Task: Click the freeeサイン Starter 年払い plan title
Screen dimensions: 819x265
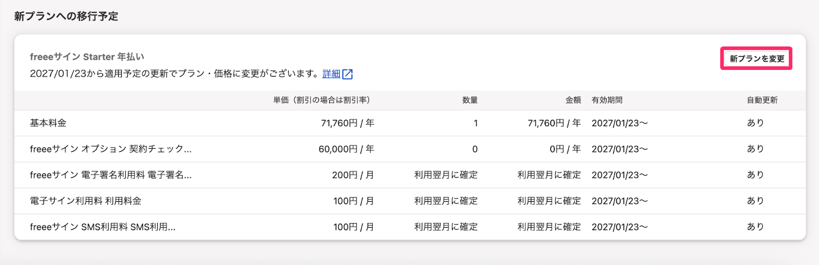Action: pos(87,57)
